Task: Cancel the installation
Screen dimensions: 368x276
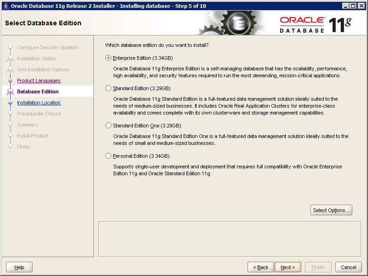Action: pos(349,267)
